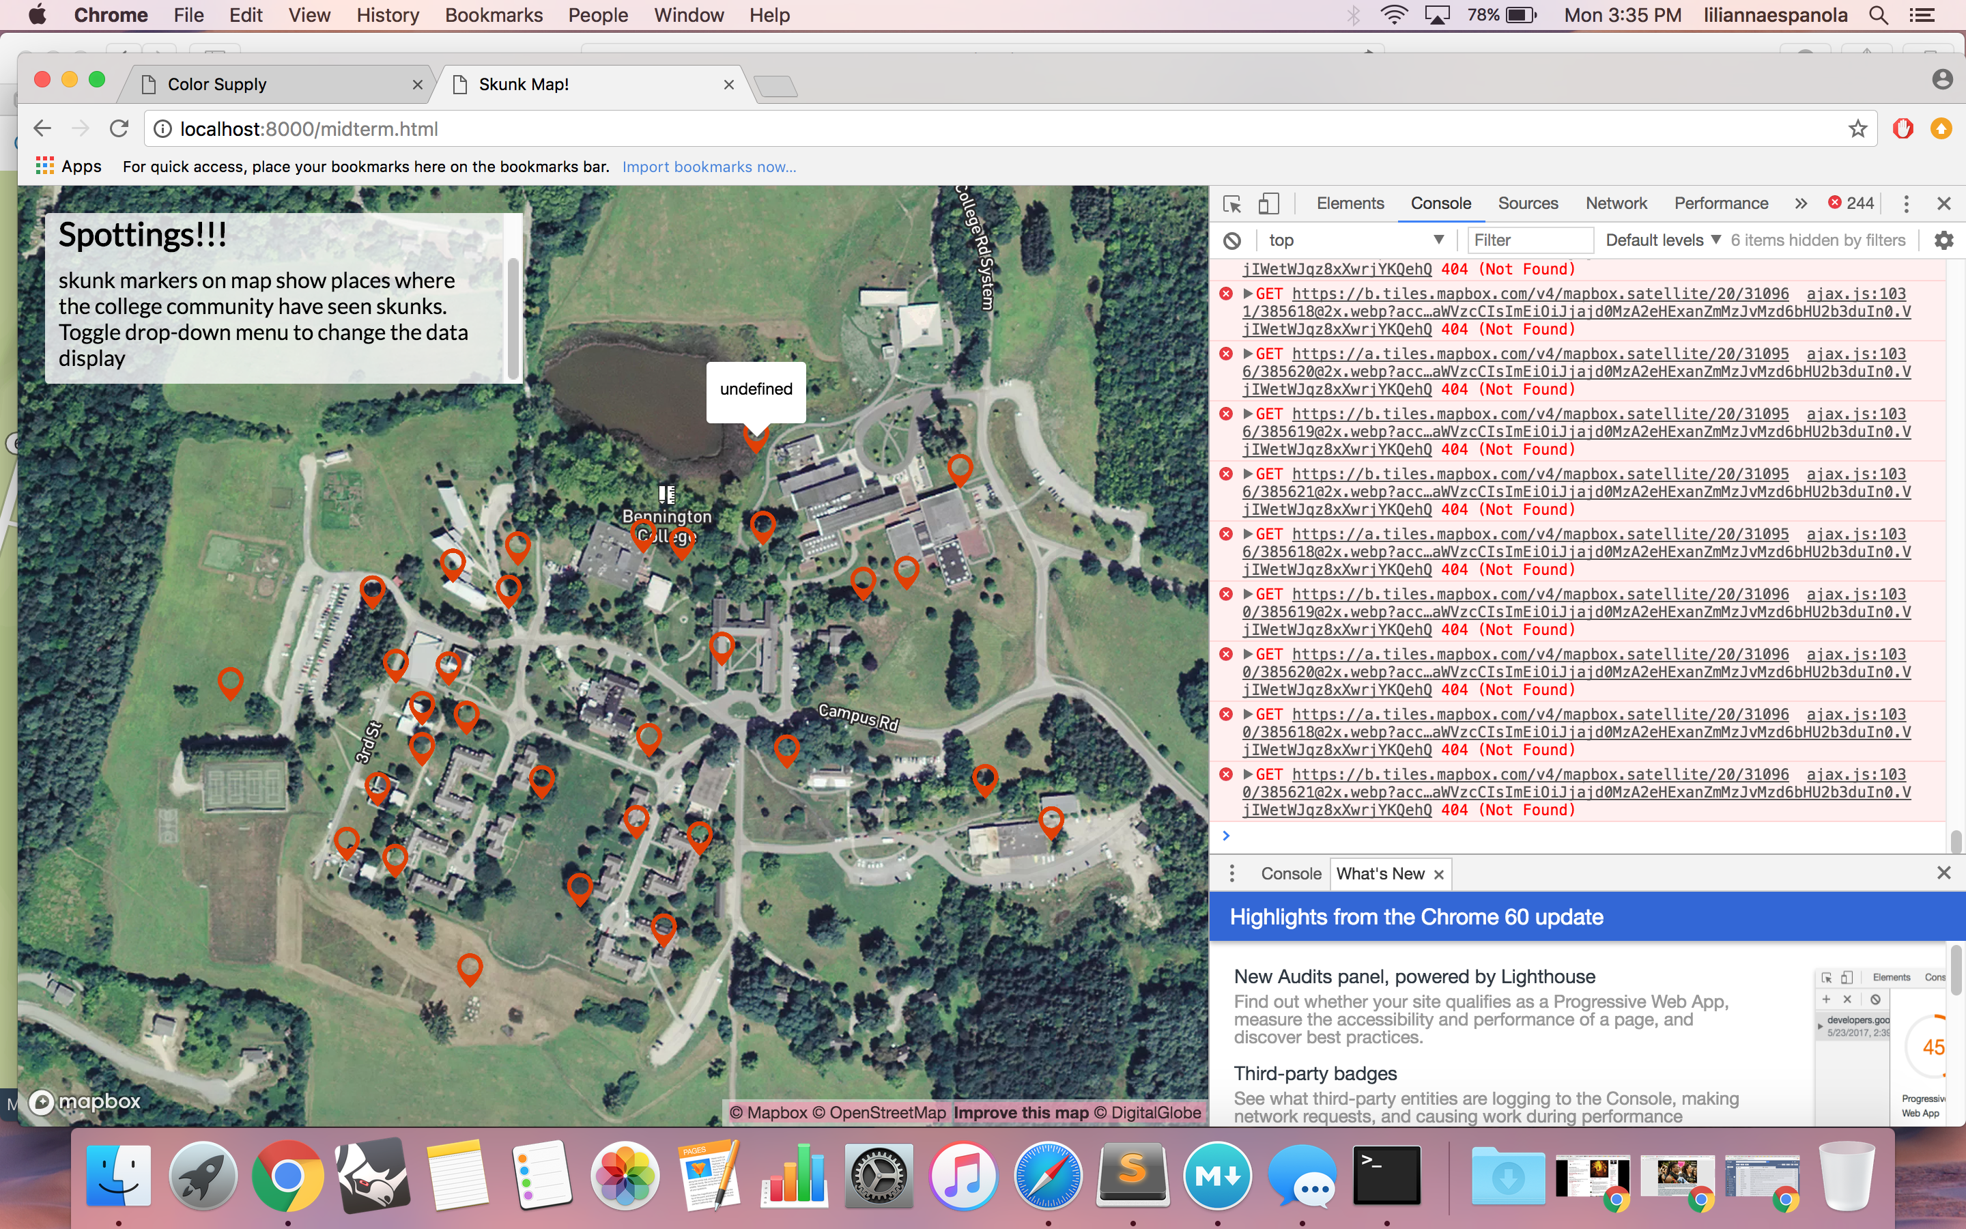The height and width of the screenshot is (1229, 1966).
Task: Open the console settings gear
Action: tap(1943, 240)
